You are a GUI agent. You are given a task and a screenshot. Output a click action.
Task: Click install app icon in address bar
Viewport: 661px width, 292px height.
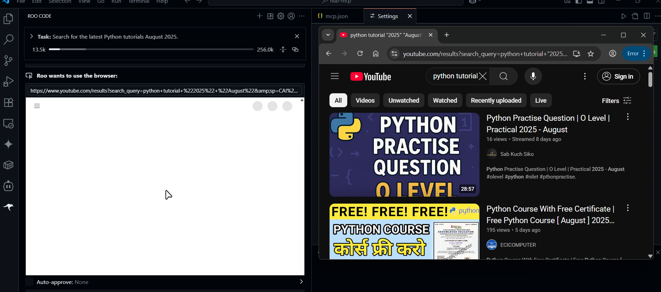tap(577, 54)
